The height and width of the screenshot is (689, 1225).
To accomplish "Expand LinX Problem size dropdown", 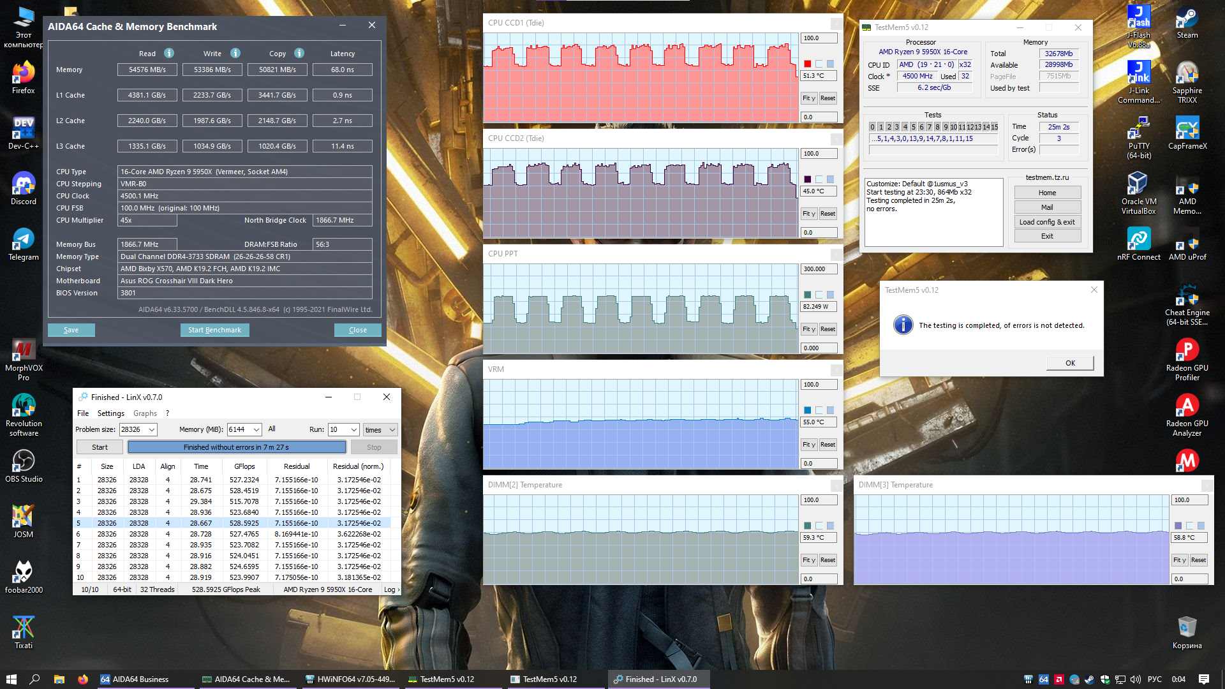I will click(152, 430).
